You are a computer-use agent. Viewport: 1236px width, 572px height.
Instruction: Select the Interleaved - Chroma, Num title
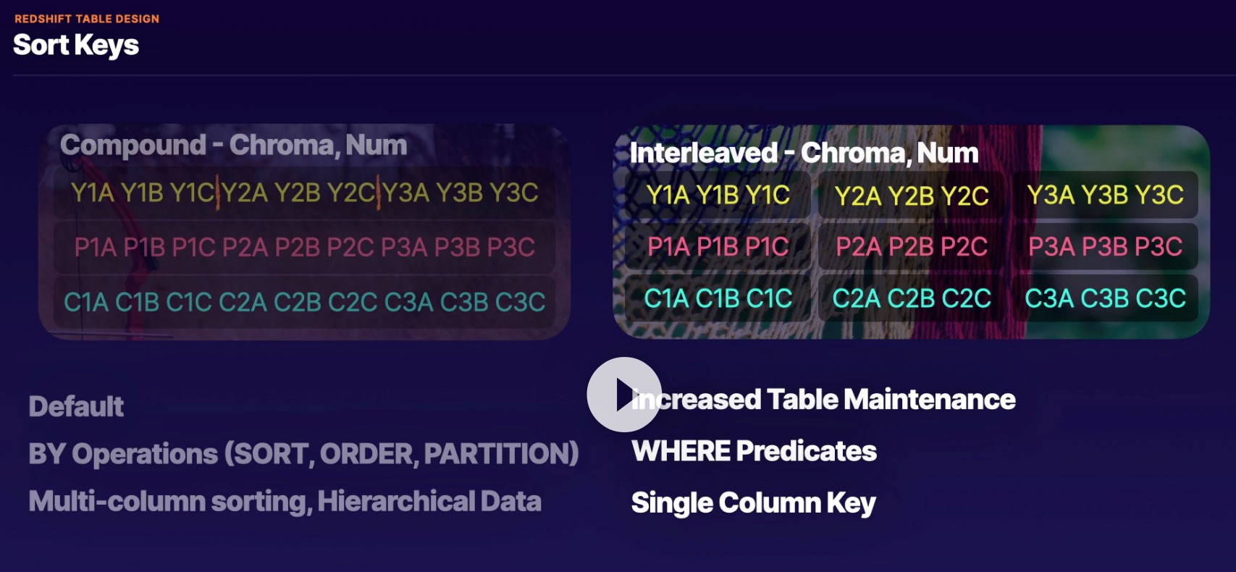pos(804,153)
